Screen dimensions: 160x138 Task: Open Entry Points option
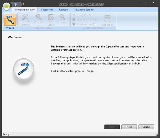[82, 15]
